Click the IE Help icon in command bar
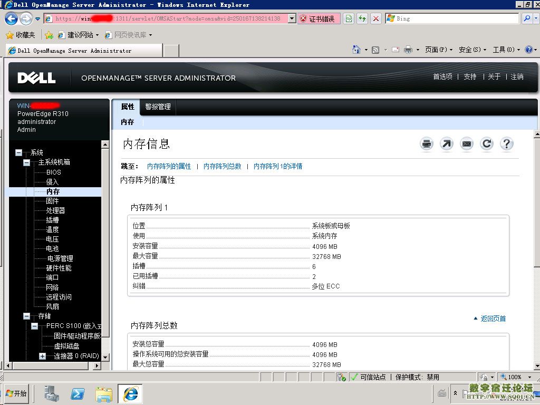 pos(528,50)
